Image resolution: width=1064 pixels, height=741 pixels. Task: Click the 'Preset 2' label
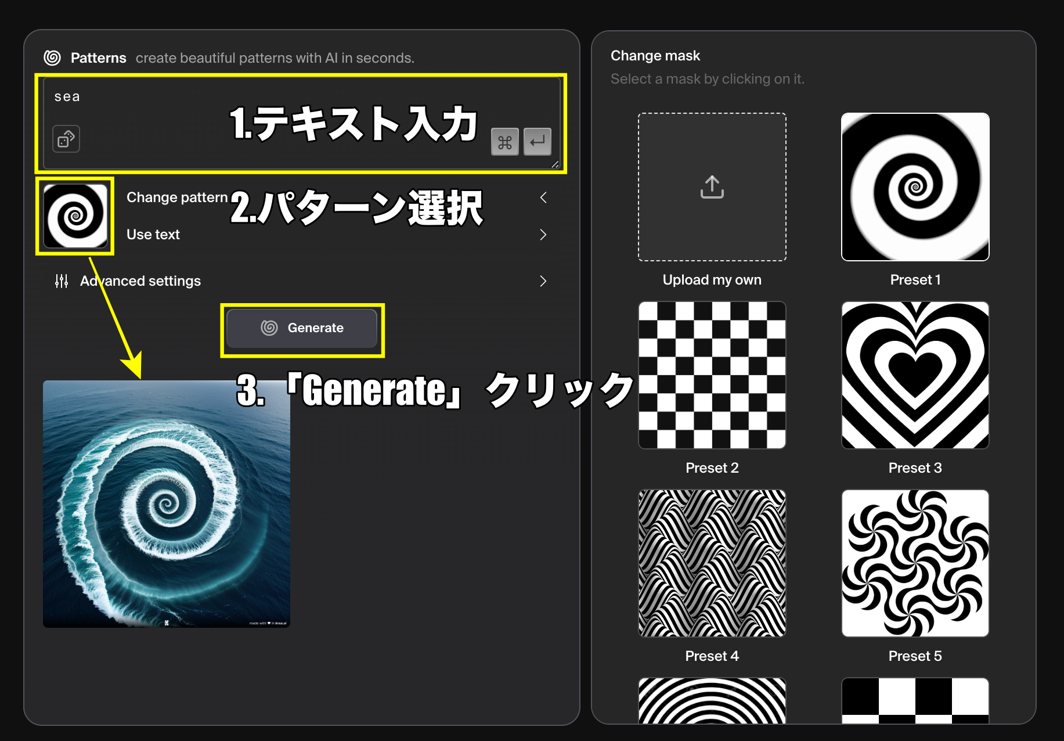(712, 468)
